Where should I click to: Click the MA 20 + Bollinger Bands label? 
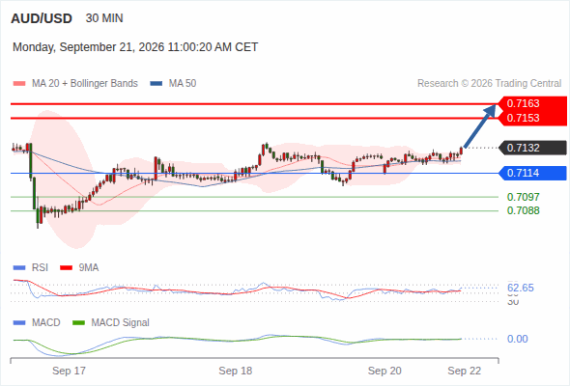tap(85, 84)
